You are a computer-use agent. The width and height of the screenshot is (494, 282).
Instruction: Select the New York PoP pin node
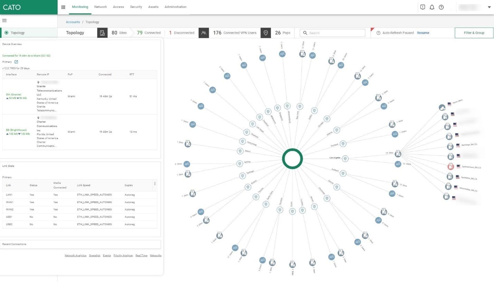[300, 107]
